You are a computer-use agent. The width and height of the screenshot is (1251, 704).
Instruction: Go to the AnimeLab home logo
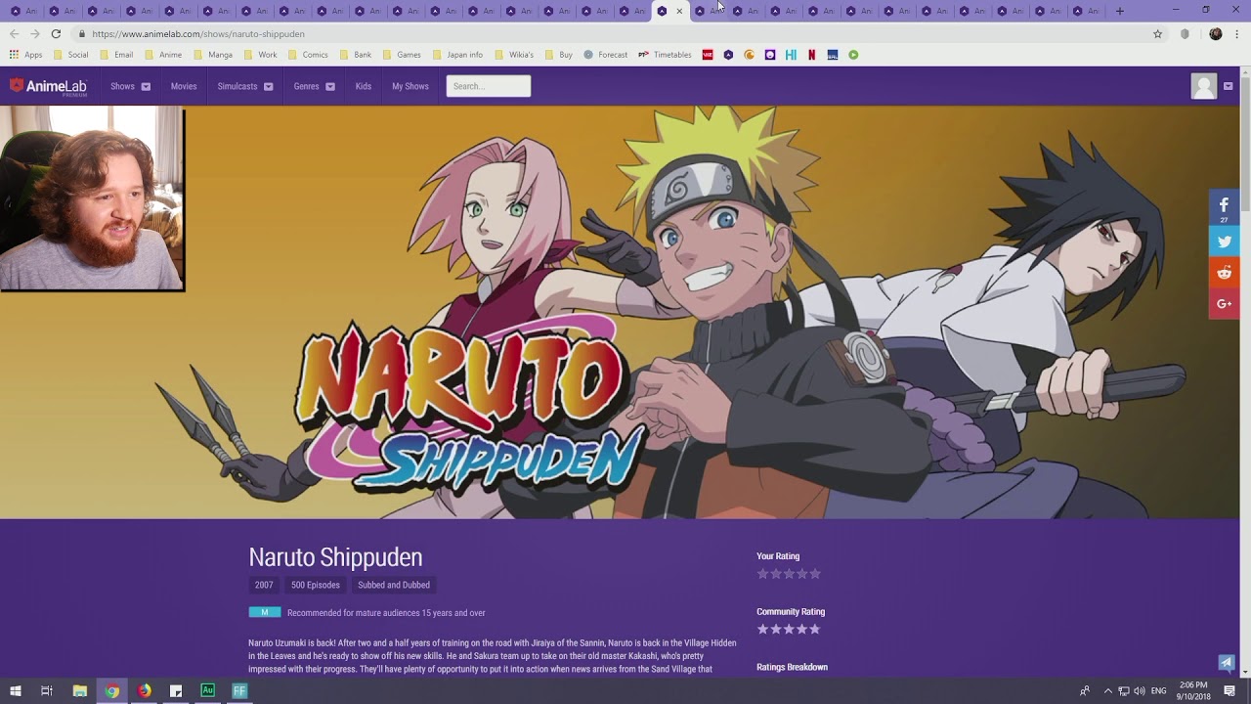[48, 86]
